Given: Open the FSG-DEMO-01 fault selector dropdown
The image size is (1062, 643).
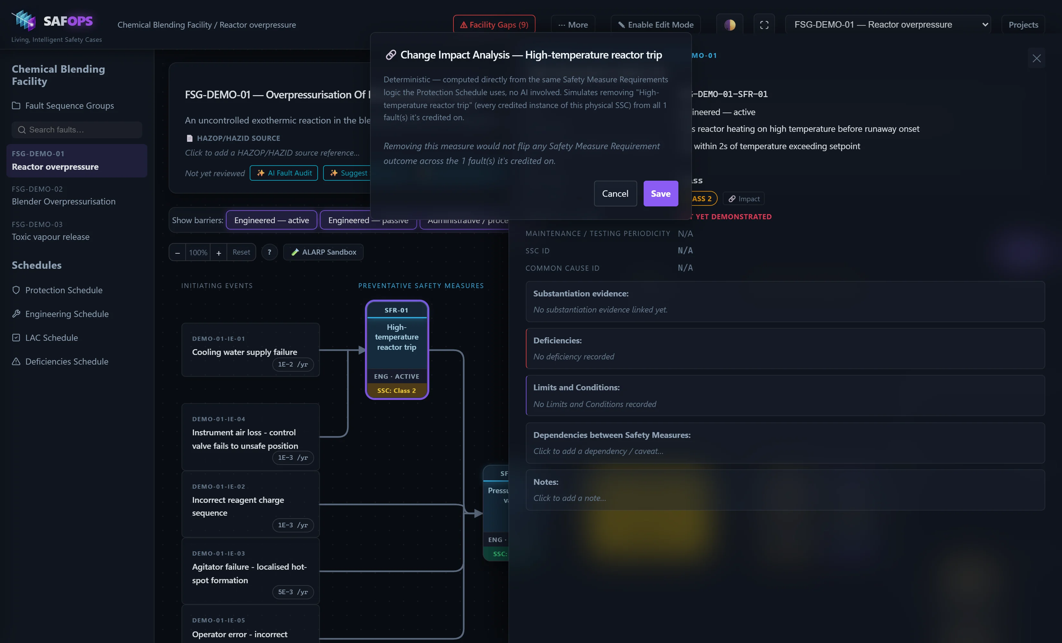Looking at the screenshot, I should coord(888,24).
